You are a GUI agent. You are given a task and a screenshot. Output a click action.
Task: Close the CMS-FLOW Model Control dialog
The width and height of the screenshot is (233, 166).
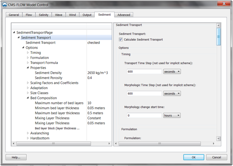click(x=224, y=3)
